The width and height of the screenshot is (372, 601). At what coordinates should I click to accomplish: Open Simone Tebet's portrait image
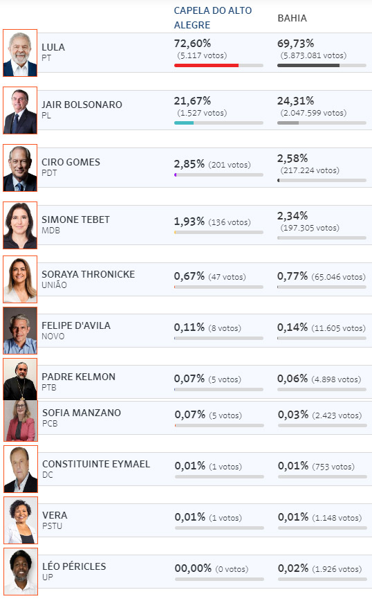pos(20,226)
